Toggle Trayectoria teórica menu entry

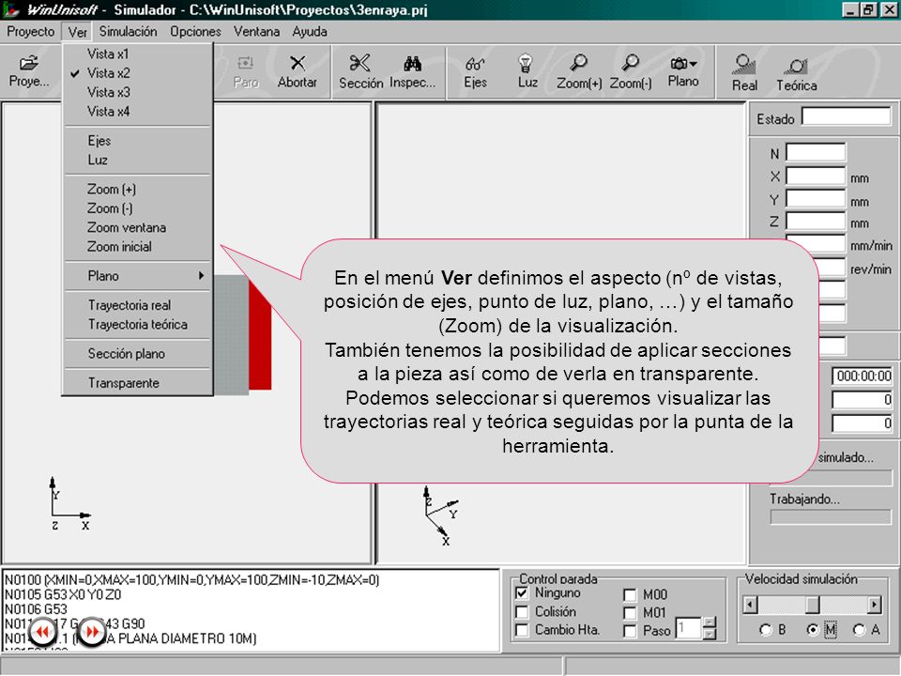click(x=137, y=324)
